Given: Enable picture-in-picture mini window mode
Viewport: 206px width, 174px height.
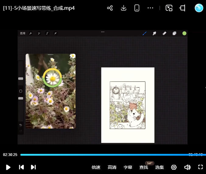Looking at the screenshot, I should point(169,8).
